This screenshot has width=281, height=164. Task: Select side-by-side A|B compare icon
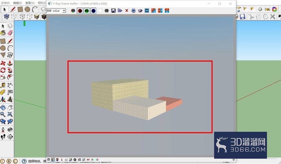coord(160,11)
